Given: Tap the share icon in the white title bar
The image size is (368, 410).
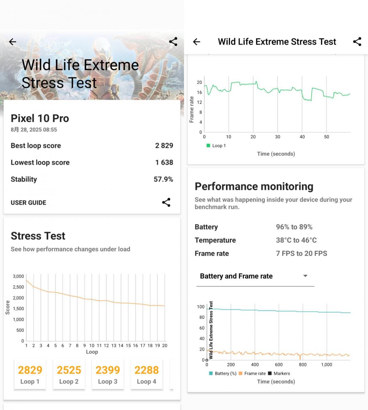Looking at the screenshot, I should [357, 42].
